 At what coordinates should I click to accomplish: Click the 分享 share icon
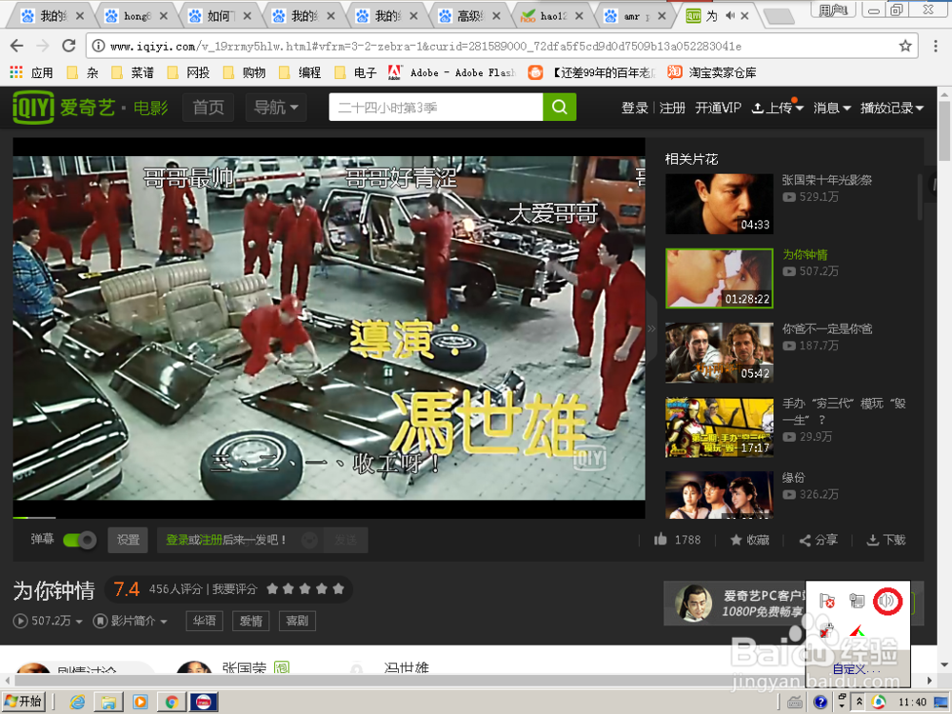pyautogui.click(x=805, y=541)
